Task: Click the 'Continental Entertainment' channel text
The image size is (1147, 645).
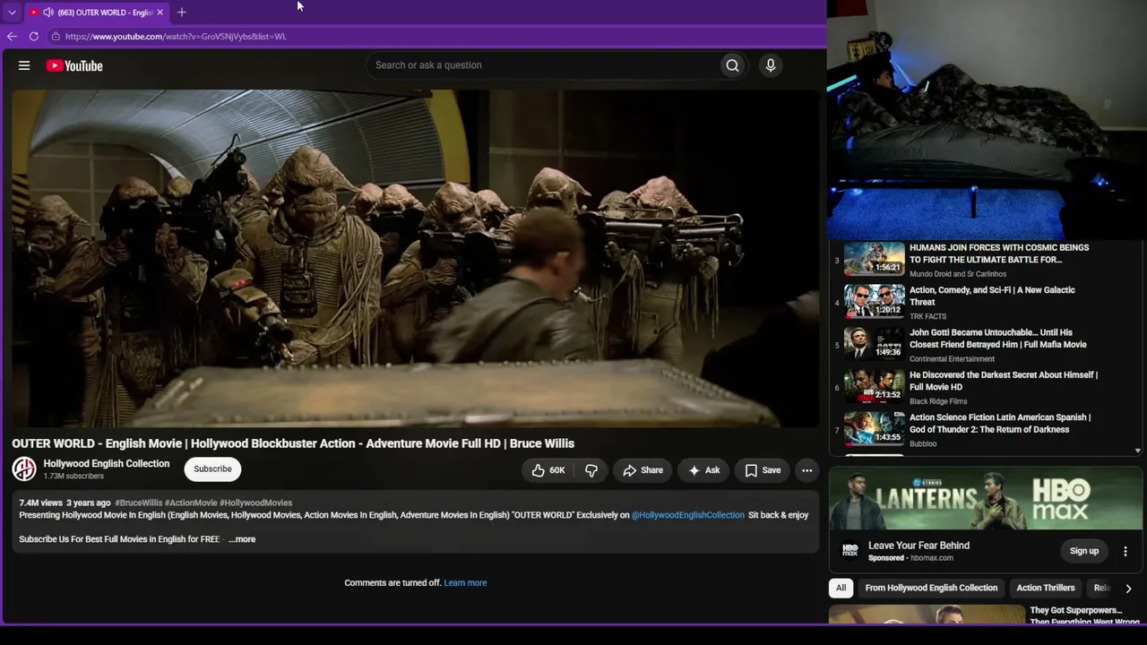Action: tap(953, 359)
